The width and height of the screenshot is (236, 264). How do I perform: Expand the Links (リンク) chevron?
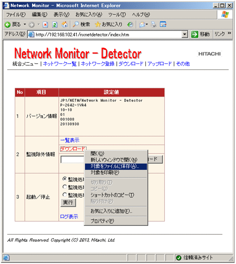(229, 33)
